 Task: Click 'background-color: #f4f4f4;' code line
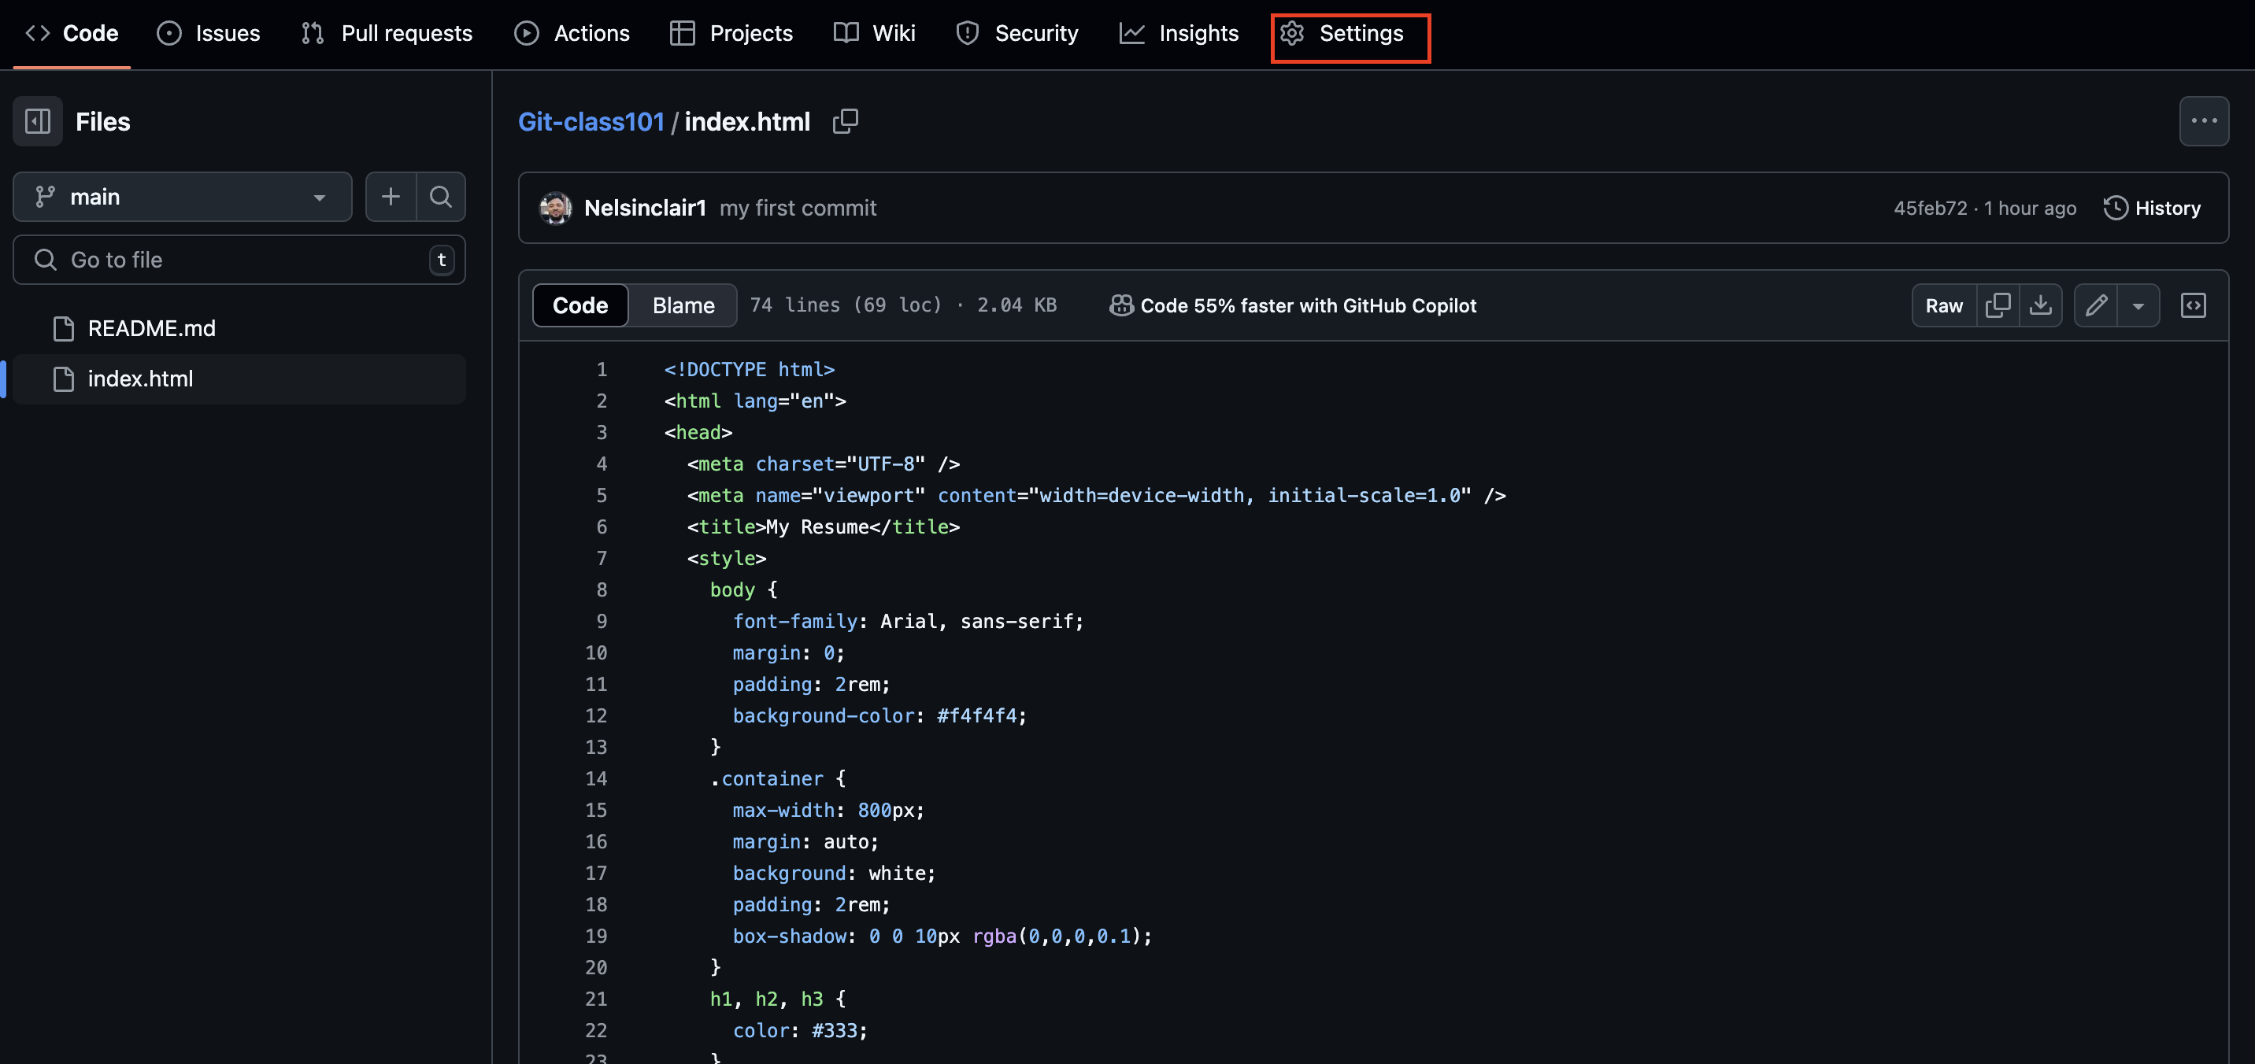879,715
